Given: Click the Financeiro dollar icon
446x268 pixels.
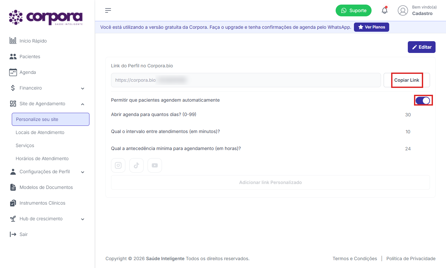Looking at the screenshot, I should (13, 88).
